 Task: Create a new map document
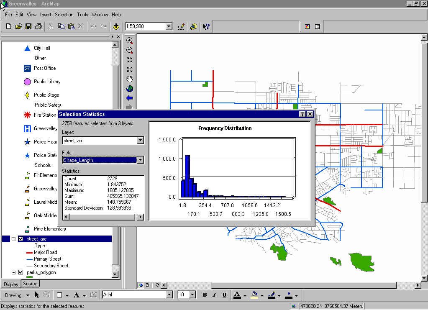8,26
